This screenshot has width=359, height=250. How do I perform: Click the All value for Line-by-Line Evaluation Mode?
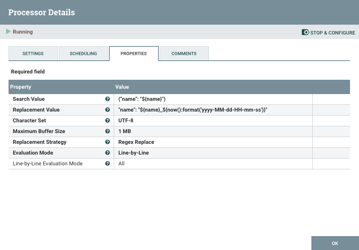click(x=121, y=164)
